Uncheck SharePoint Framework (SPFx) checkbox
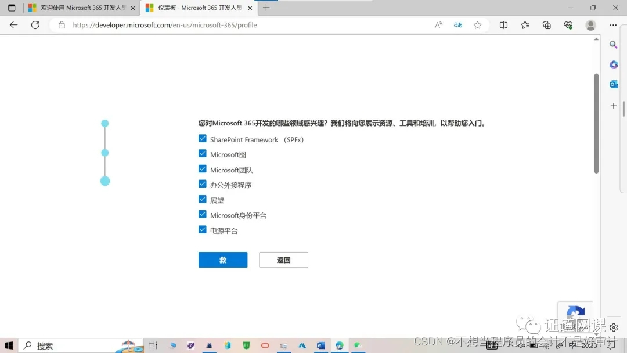 [x=203, y=139]
